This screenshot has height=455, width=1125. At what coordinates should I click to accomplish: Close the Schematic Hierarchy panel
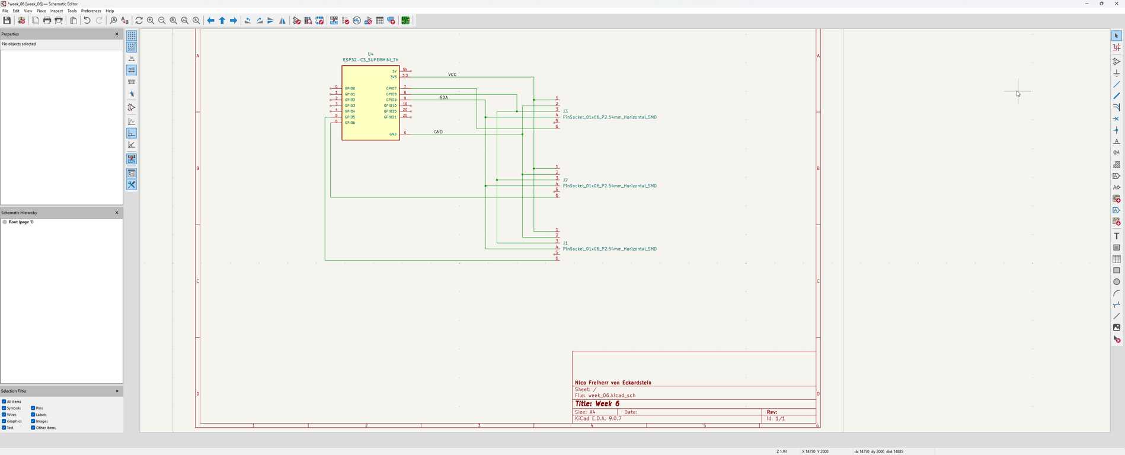[117, 213]
